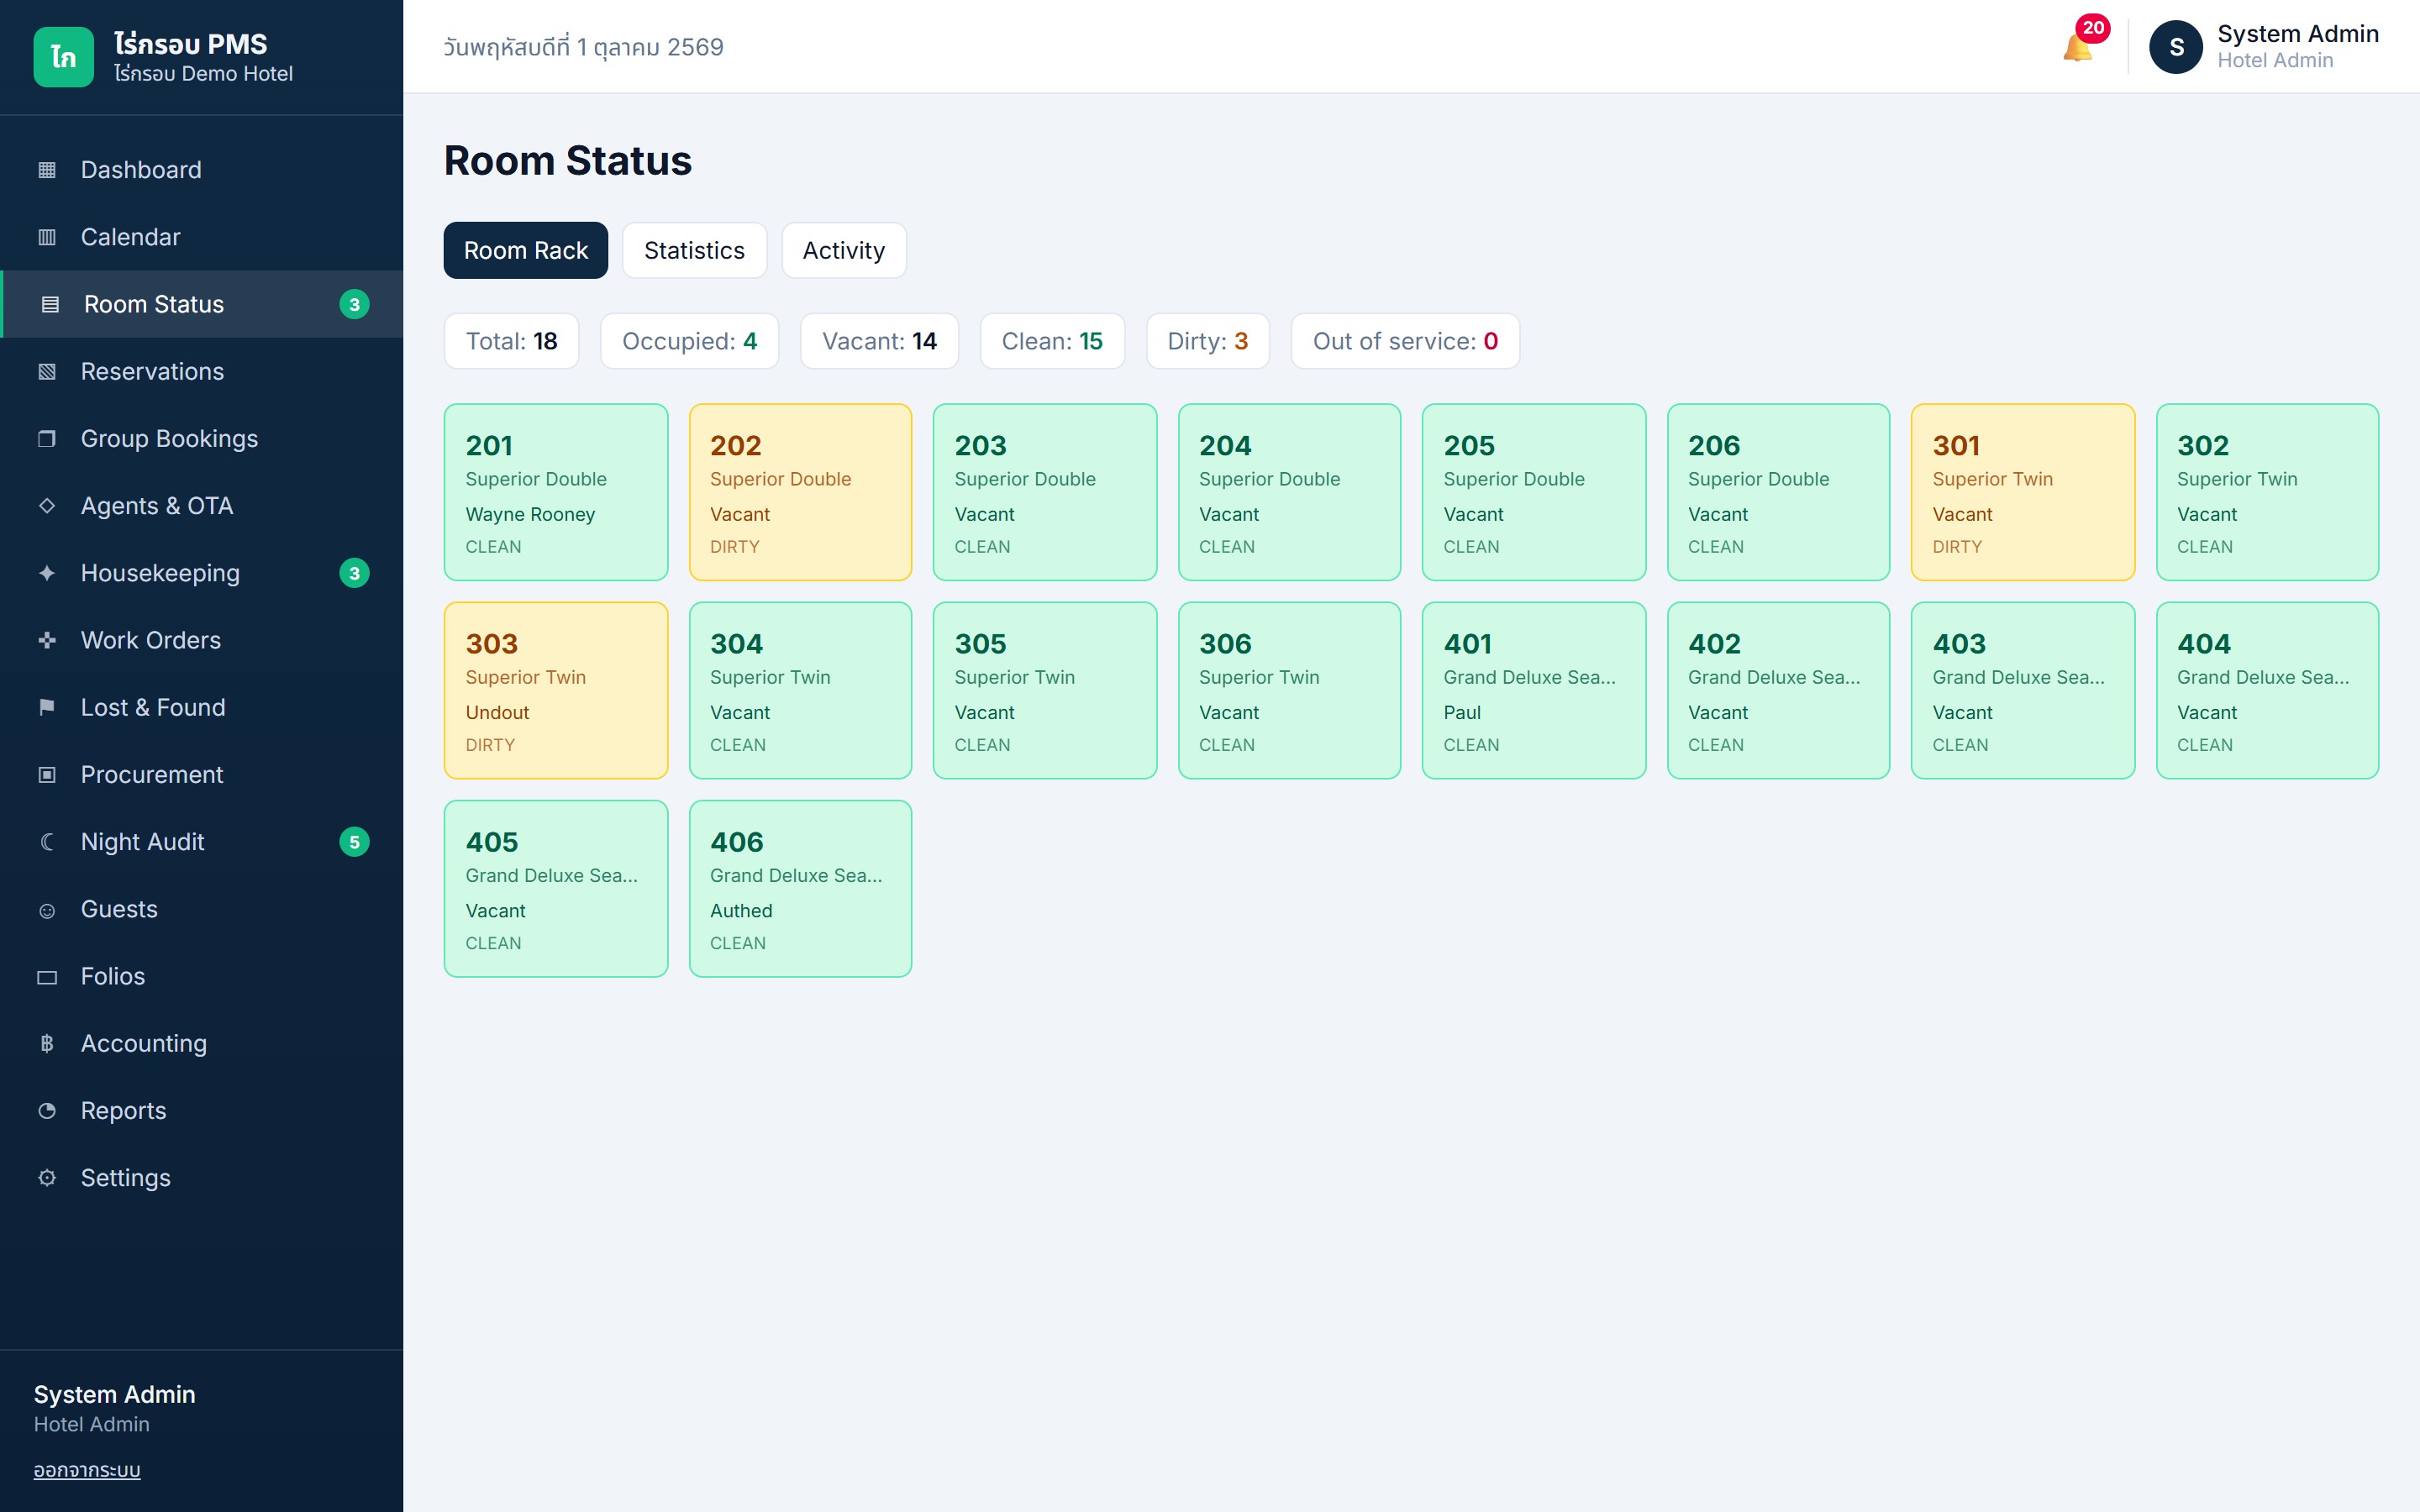Click the Housekeeping badge showing 3
Image resolution: width=2420 pixels, height=1512 pixels.
tap(354, 573)
